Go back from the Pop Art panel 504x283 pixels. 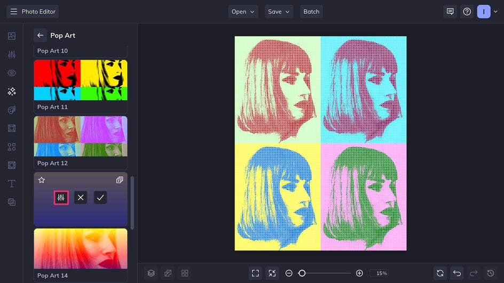40,35
